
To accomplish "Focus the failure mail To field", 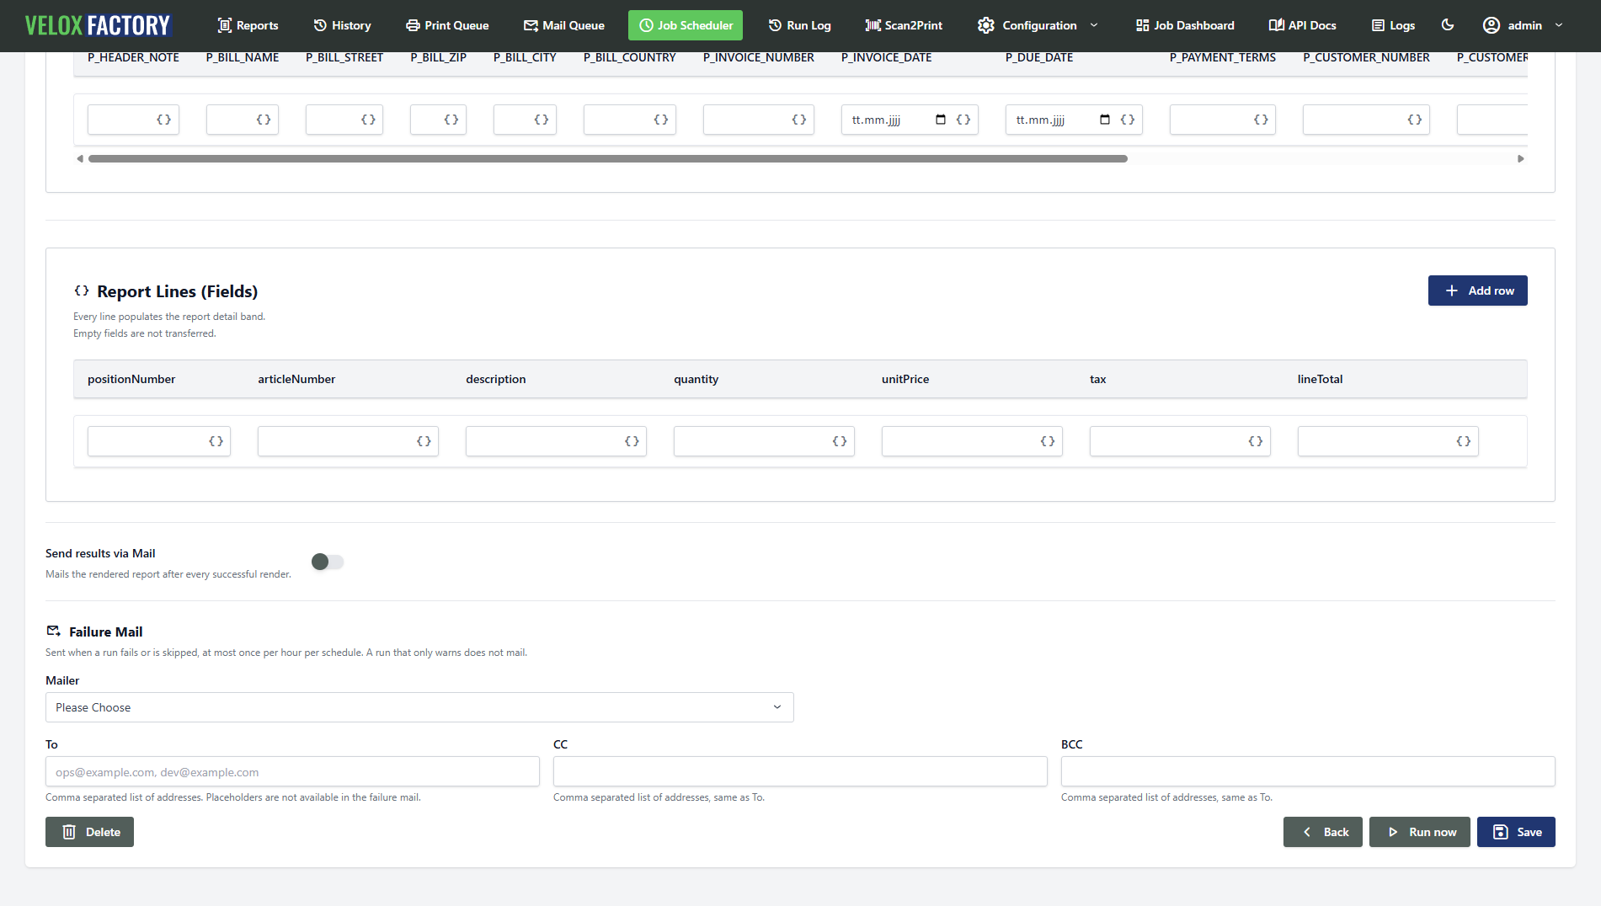I will 292,771.
